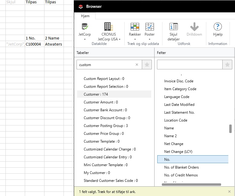The image size is (235, 196).
Task: Click the Poster records icon
Action: pos(149,27)
